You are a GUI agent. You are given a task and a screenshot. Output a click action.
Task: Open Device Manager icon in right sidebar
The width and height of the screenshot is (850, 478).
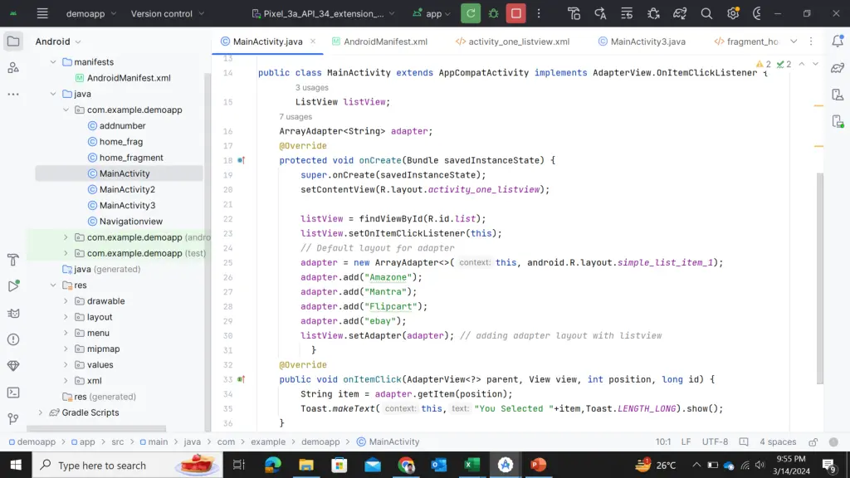(x=838, y=95)
